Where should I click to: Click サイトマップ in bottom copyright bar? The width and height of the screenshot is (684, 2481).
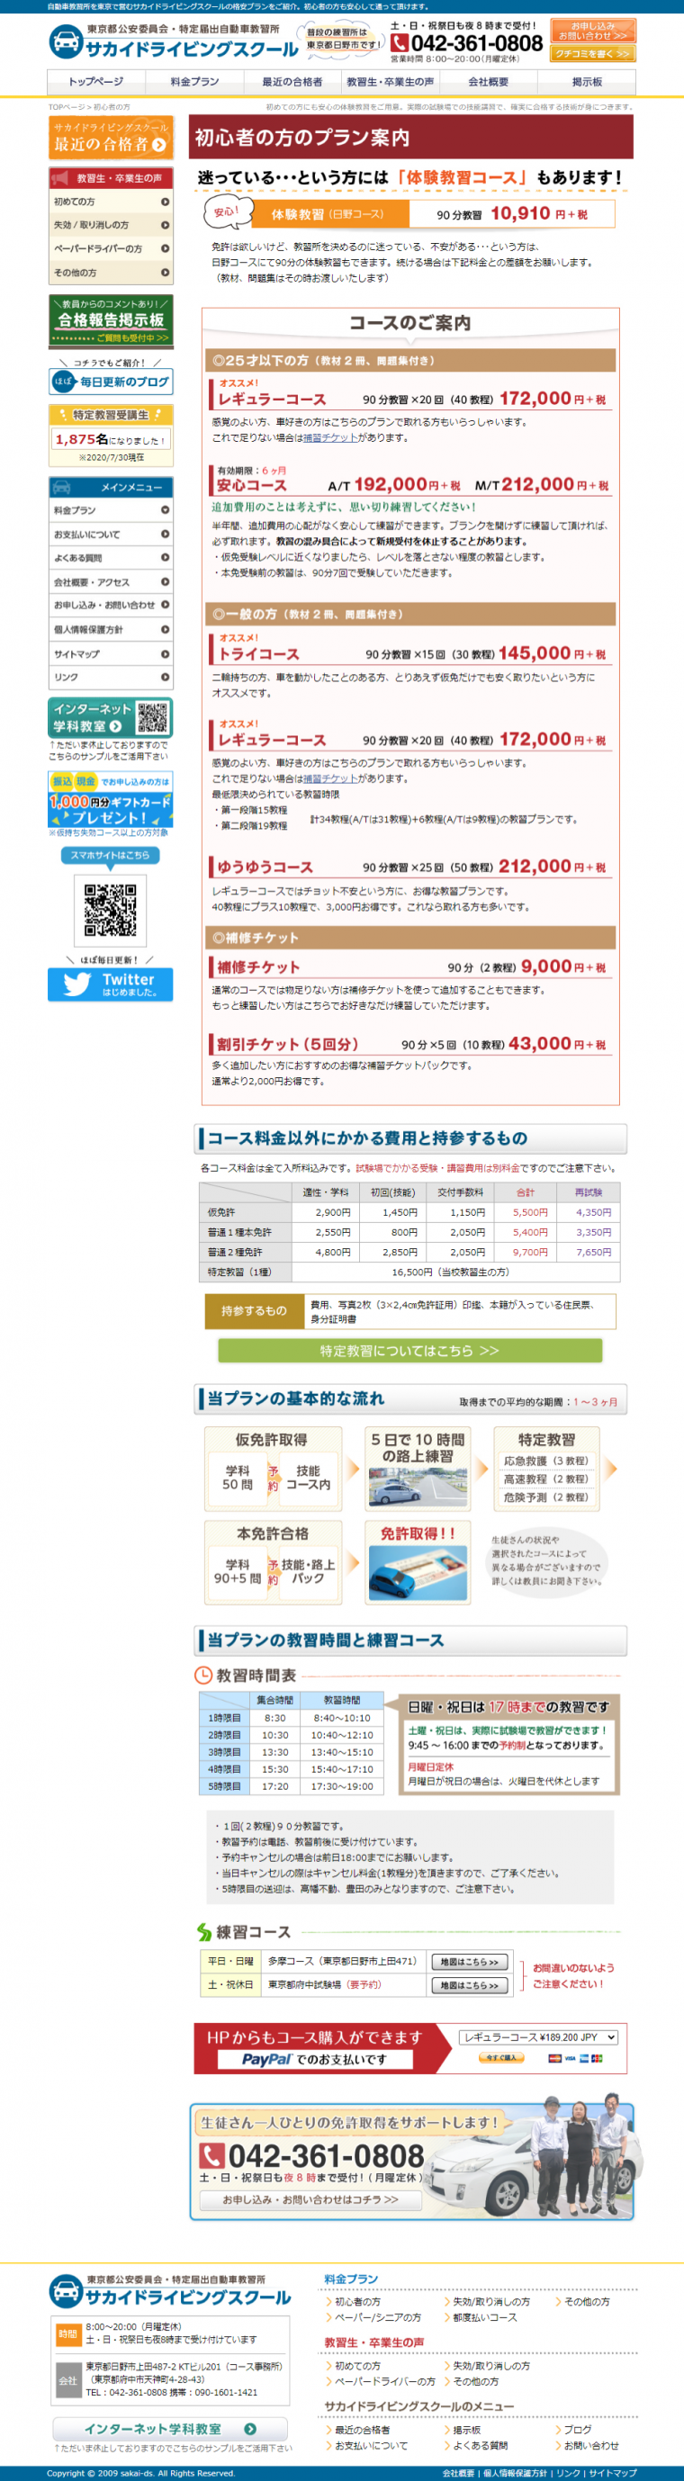coord(613,2472)
